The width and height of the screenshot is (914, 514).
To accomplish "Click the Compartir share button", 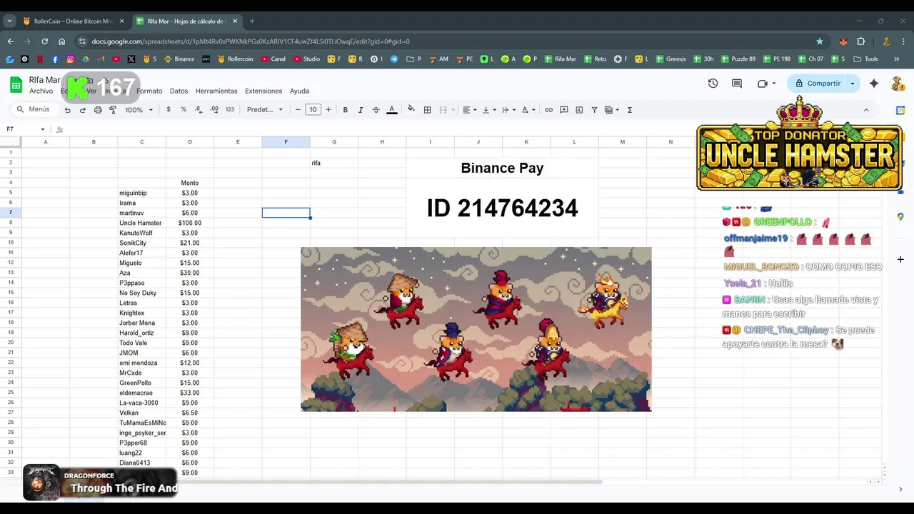I will pos(818,84).
